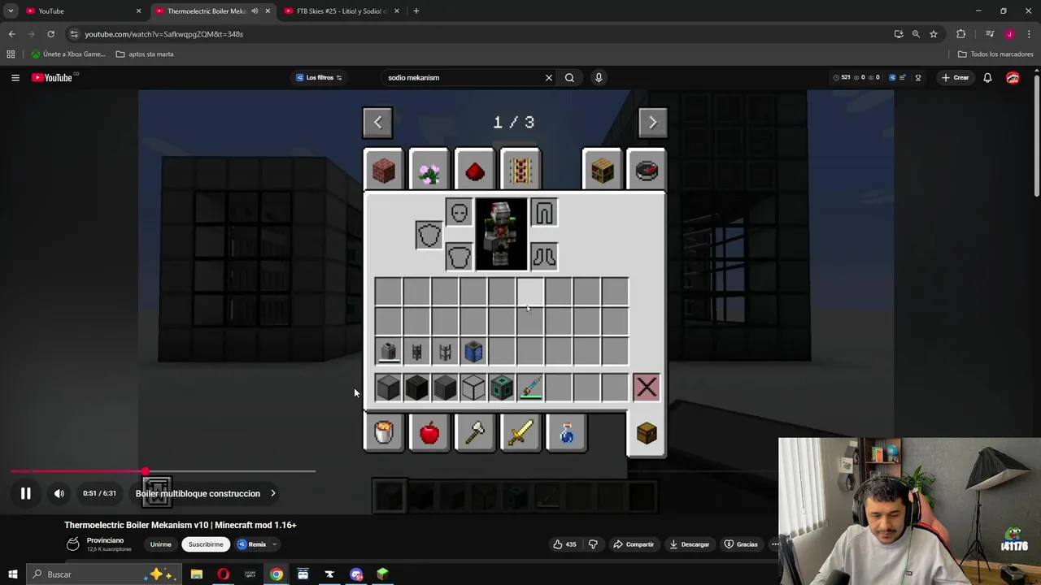Open the red apple food tab

click(x=429, y=432)
